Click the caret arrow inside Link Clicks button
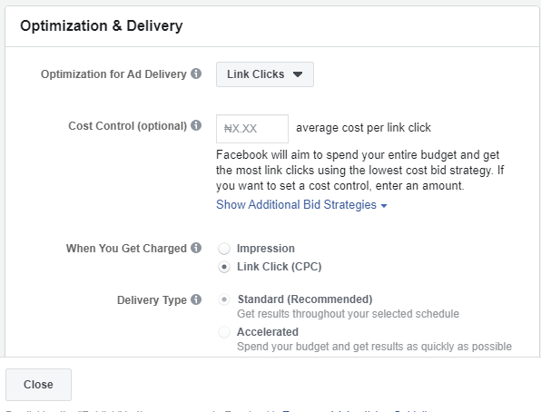Image resolution: width=541 pixels, height=412 pixels. click(298, 74)
